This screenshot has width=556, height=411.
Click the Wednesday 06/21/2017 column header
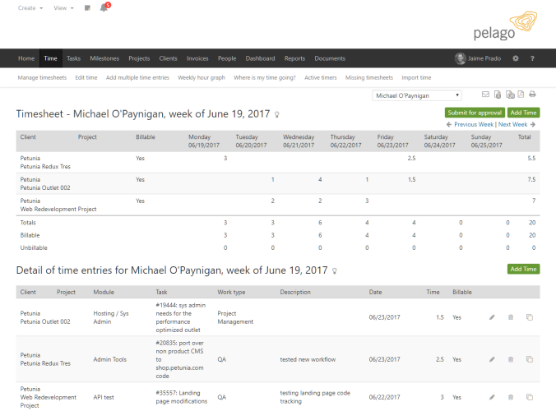(x=299, y=141)
